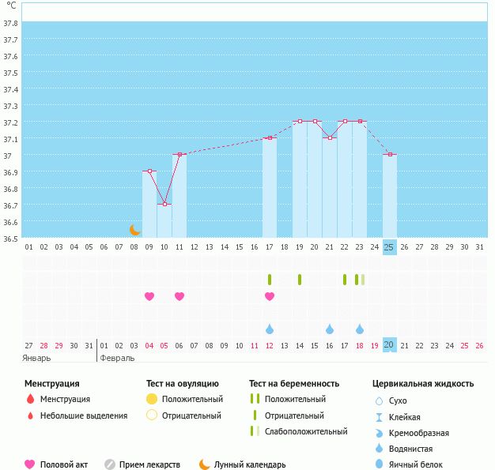Click the Клейкая hourglass icon in legend
Screen dimensions: 495x470
point(380,417)
